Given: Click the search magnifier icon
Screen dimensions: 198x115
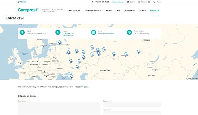Looking at the screenshot, I should 154,2.
